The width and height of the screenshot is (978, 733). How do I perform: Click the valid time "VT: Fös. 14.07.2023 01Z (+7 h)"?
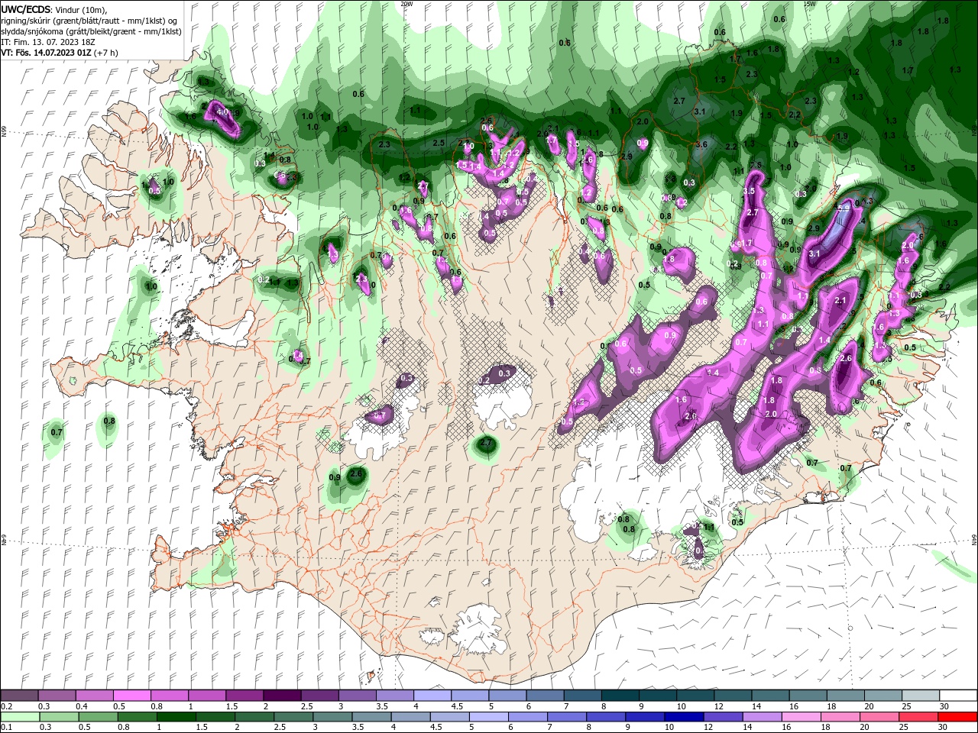pyautogui.click(x=60, y=53)
